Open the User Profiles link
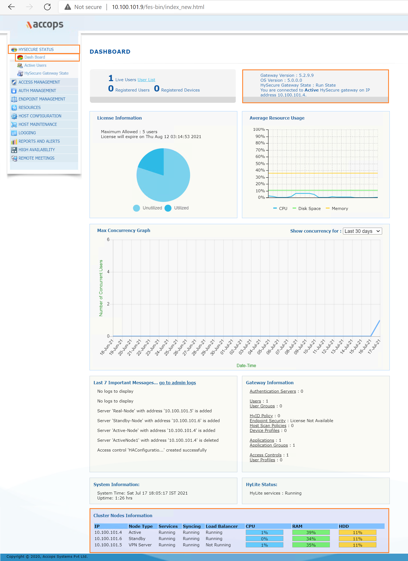This screenshot has height=561, width=408. click(x=262, y=460)
